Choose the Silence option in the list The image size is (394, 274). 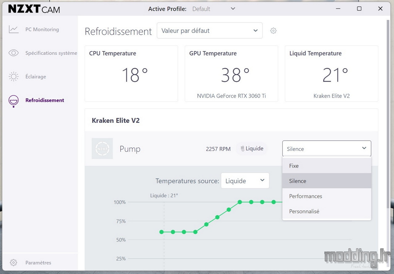click(x=327, y=181)
